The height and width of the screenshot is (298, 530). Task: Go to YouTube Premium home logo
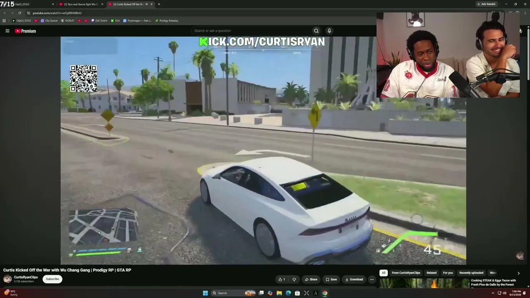pos(25,31)
